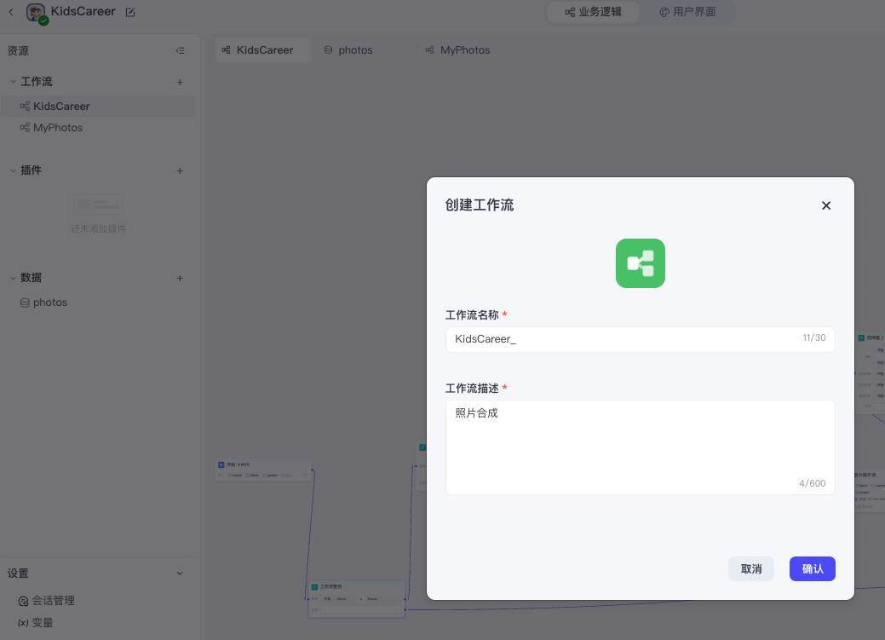Switch to 用户界面 mode

tap(687, 12)
